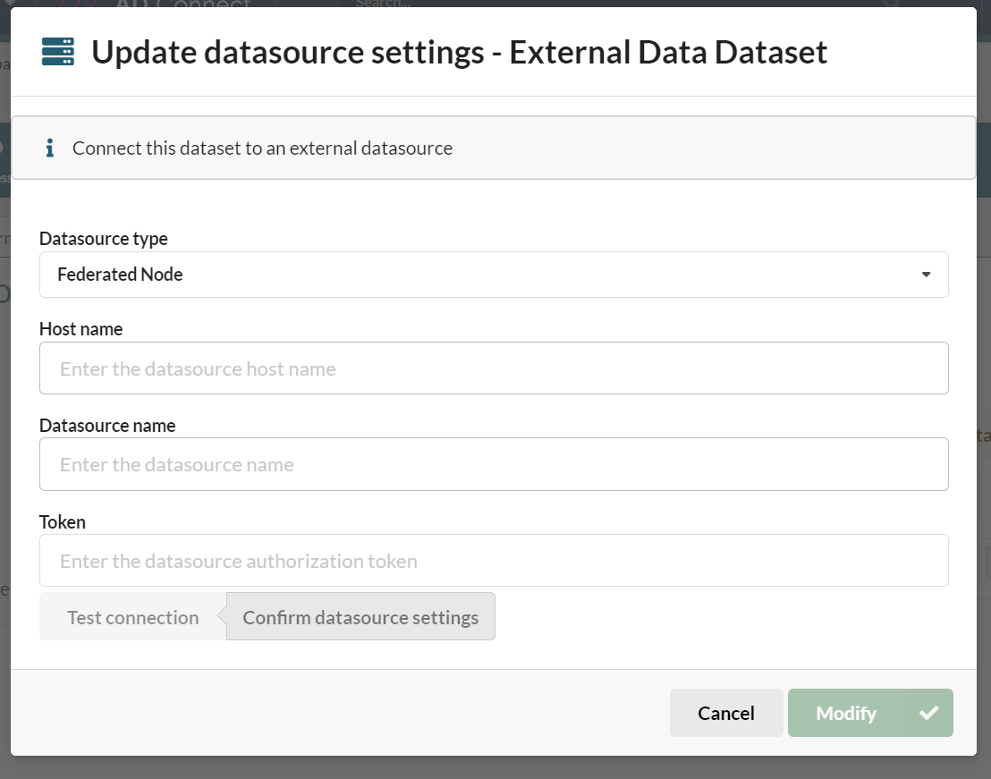Click into the Datasource name field
The width and height of the screenshot is (991, 779).
coord(494,464)
